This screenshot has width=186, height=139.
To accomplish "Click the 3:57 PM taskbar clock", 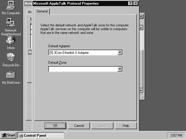I will (176, 135).
